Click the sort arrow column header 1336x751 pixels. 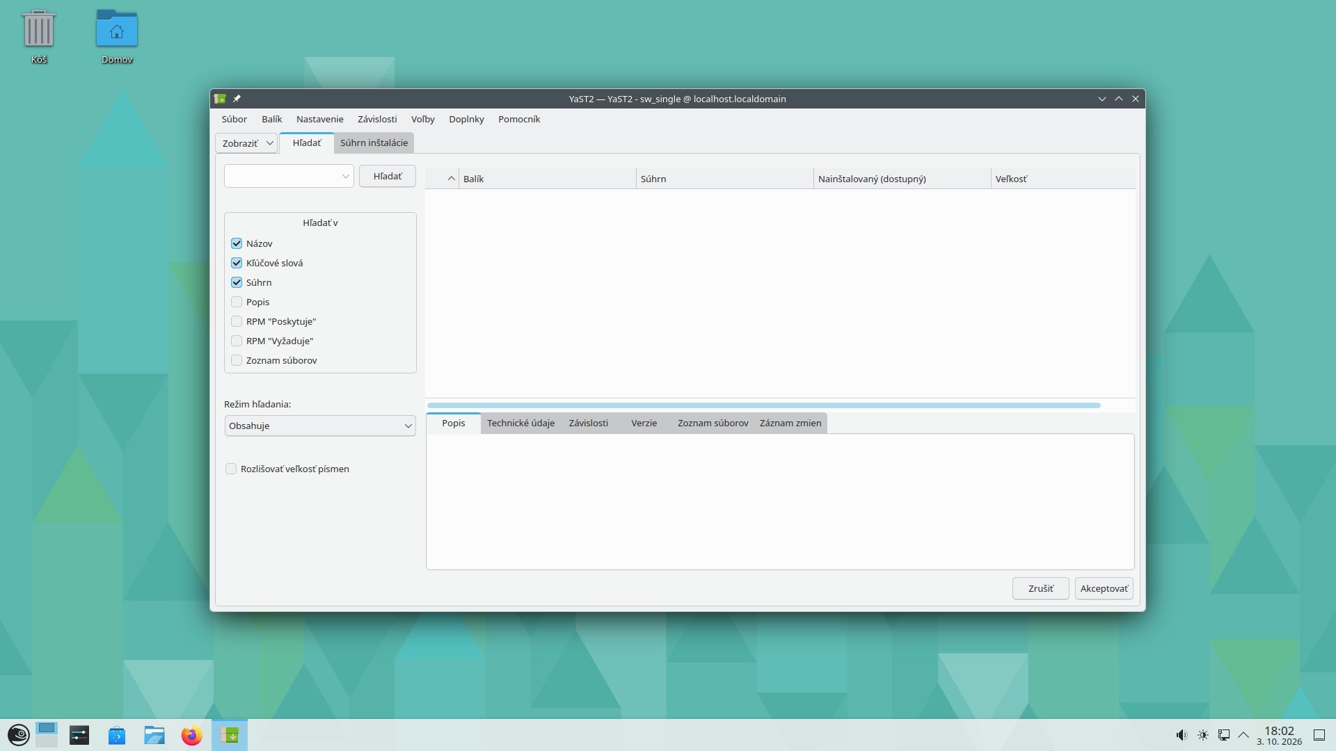coord(443,179)
